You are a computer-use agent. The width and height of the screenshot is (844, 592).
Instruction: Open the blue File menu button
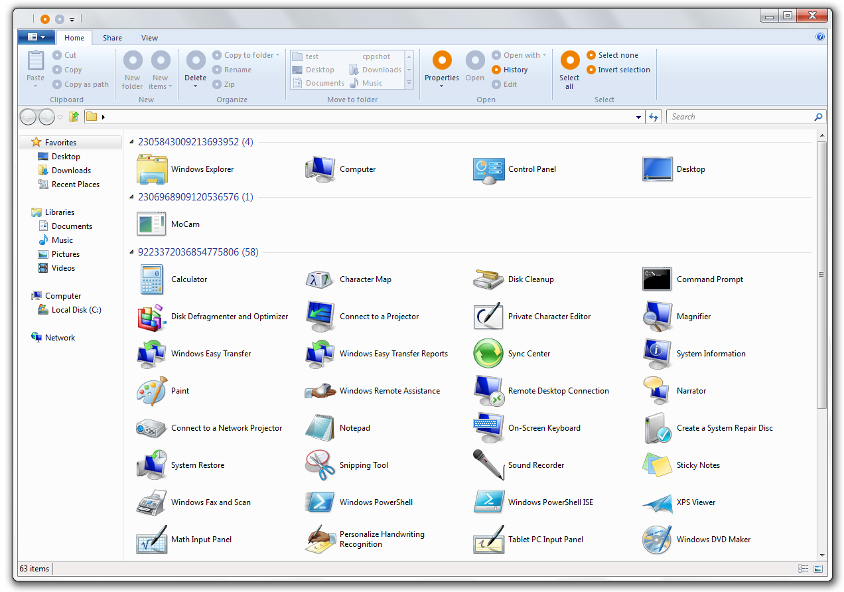point(36,37)
